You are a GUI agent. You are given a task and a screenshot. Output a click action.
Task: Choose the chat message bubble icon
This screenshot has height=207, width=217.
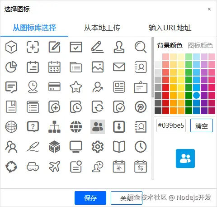11,87
